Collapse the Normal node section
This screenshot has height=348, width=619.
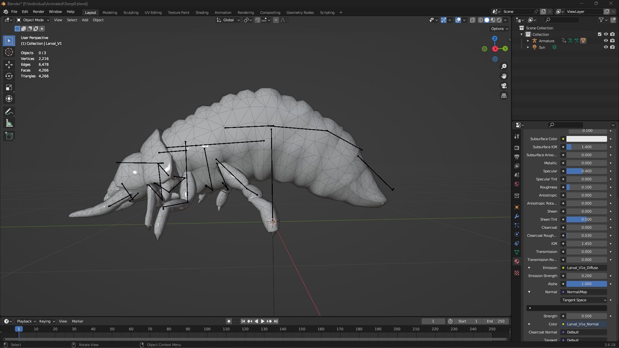(529, 292)
